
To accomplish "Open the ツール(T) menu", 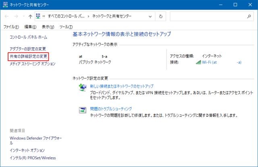I will (65, 27).
